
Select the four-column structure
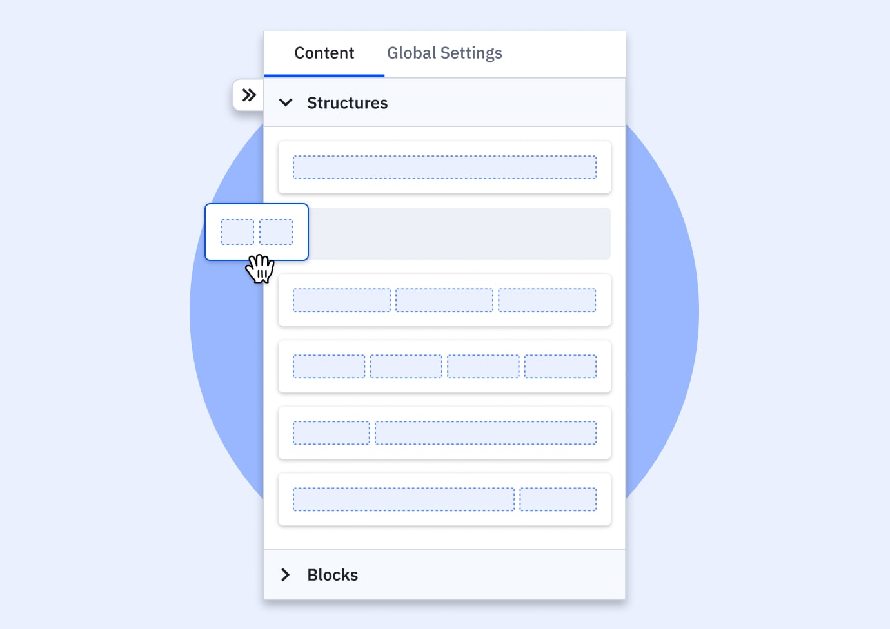[x=444, y=366]
